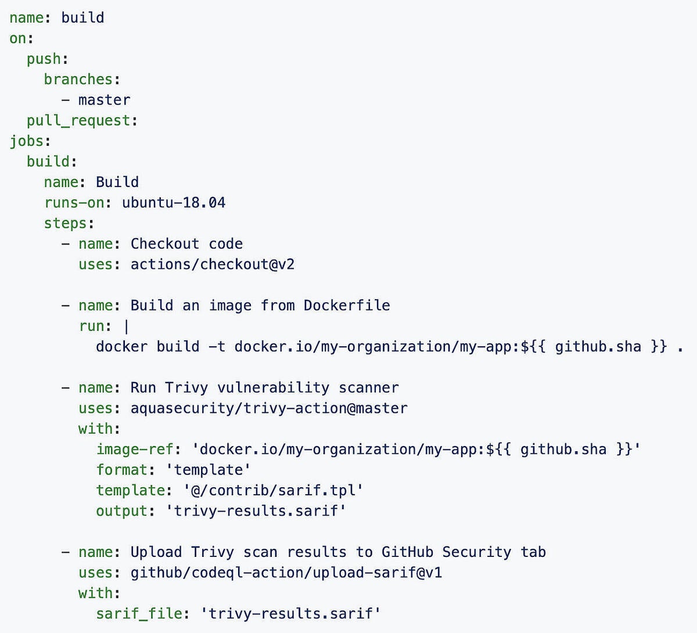The image size is (697, 633).
Task: Click the github/codeql-action/upload-sarif@v1 text
Action: [x=286, y=573]
